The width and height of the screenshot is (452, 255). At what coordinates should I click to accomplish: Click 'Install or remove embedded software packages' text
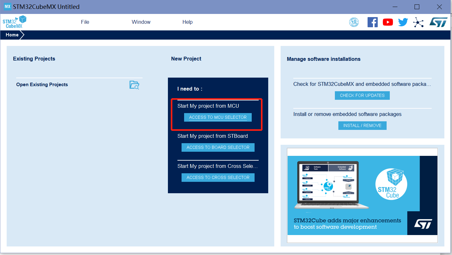point(347,114)
